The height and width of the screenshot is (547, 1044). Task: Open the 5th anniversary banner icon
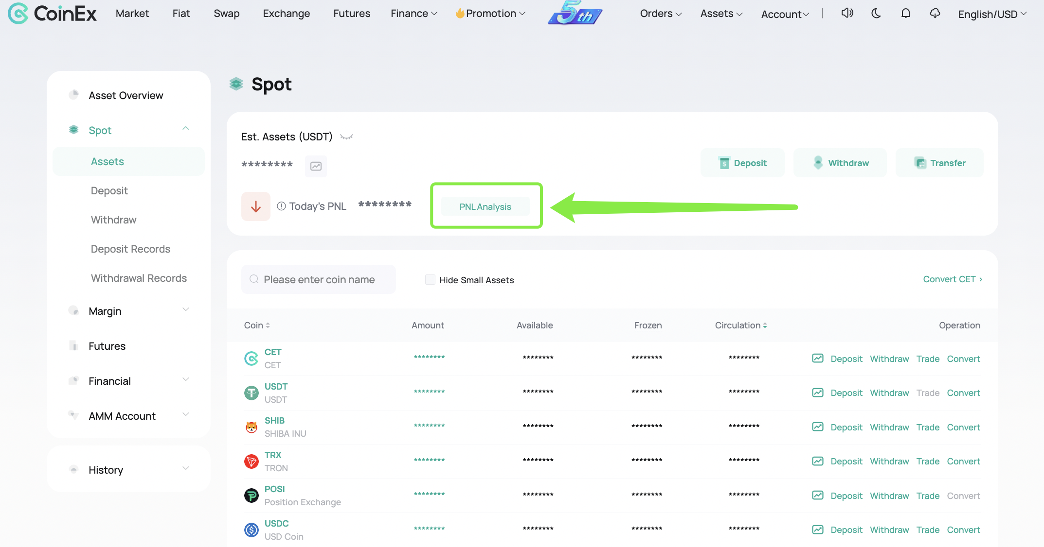click(575, 13)
